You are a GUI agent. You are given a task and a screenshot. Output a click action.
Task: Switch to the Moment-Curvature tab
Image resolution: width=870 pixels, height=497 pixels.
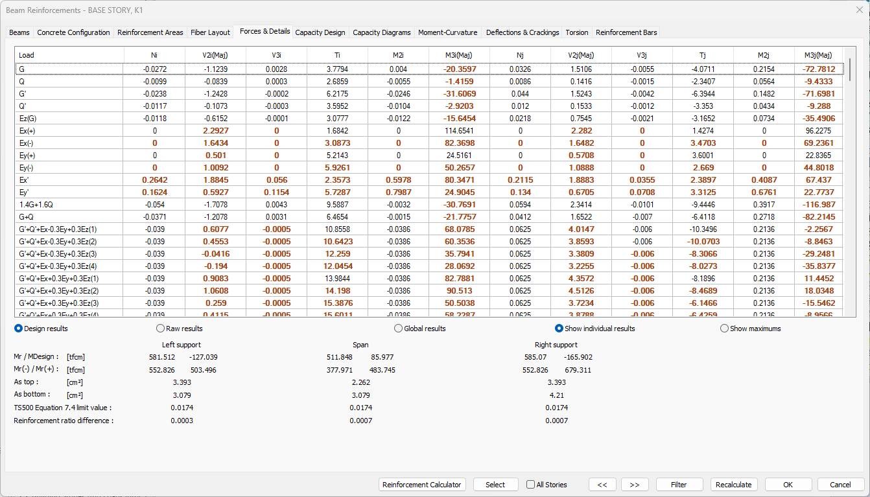[x=447, y=32]
